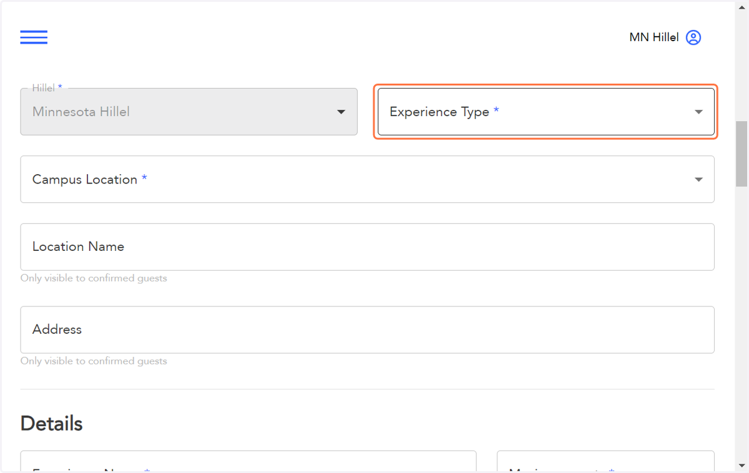
Task: Open the disabled Minnesota Hillel dropdown
Action: tap(188, 112)
